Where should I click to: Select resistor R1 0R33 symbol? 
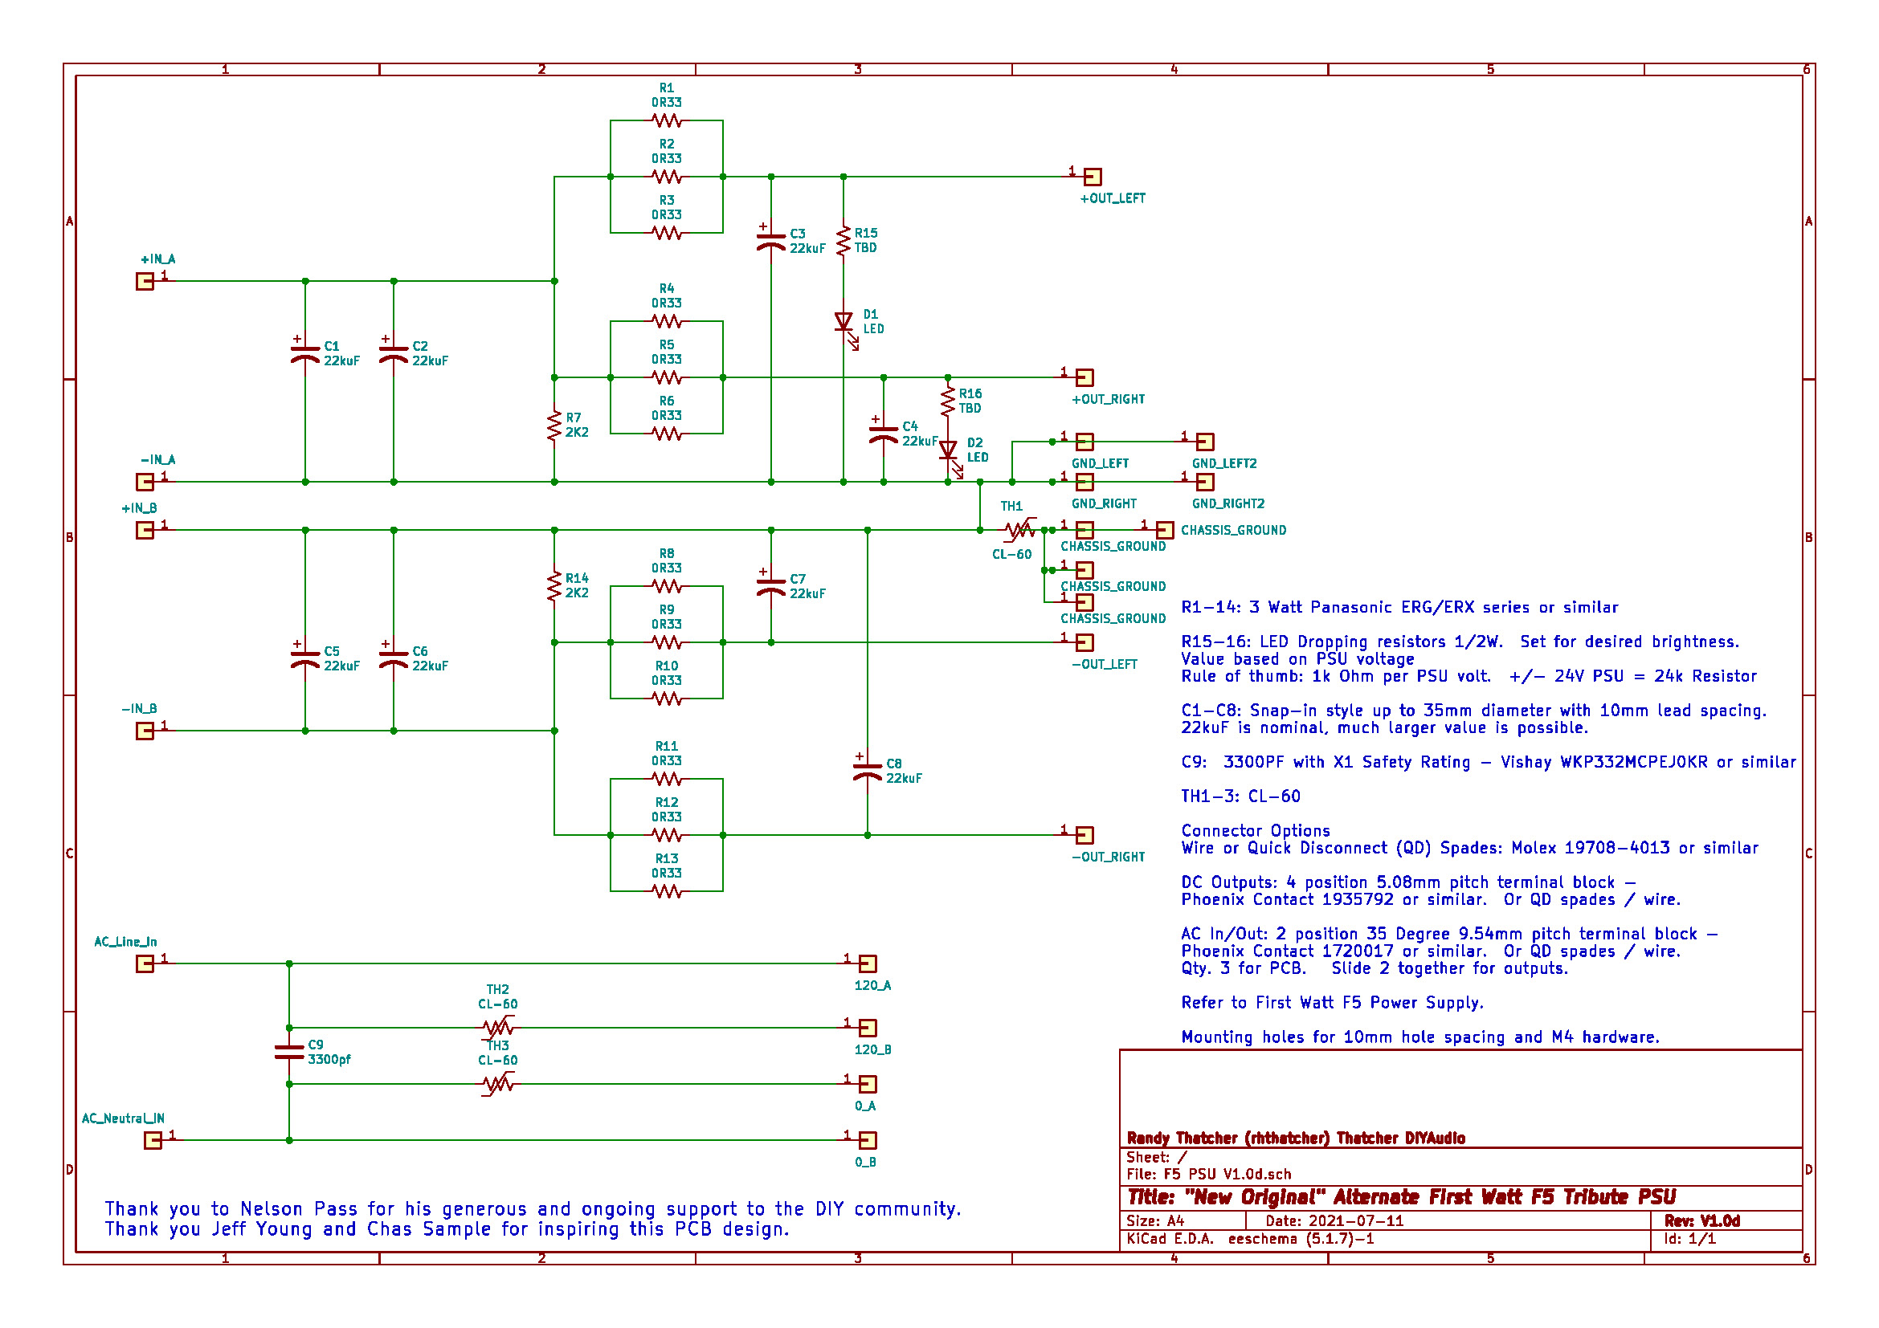pos(667,120)
